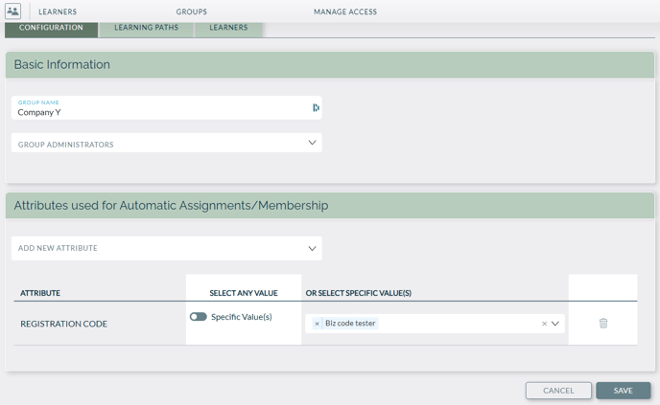Clear all selected specific values

pyautogui.click(x=544, y=324)
